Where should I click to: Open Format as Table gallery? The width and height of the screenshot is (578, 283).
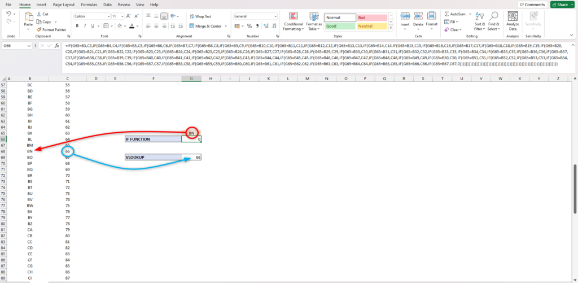click(314, 21)
